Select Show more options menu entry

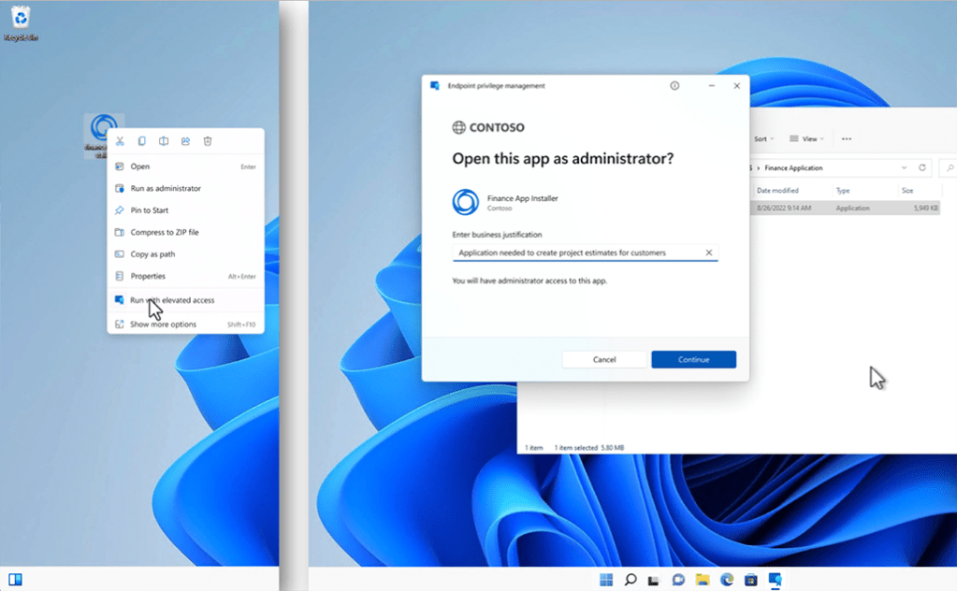point(163,324)
